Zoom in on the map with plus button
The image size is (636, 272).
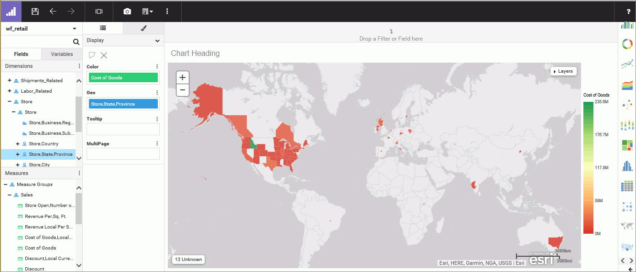[x=182, y=77]
